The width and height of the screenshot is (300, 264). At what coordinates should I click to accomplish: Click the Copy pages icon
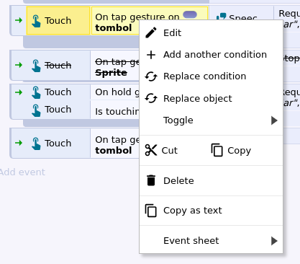(x=217, y=150)
